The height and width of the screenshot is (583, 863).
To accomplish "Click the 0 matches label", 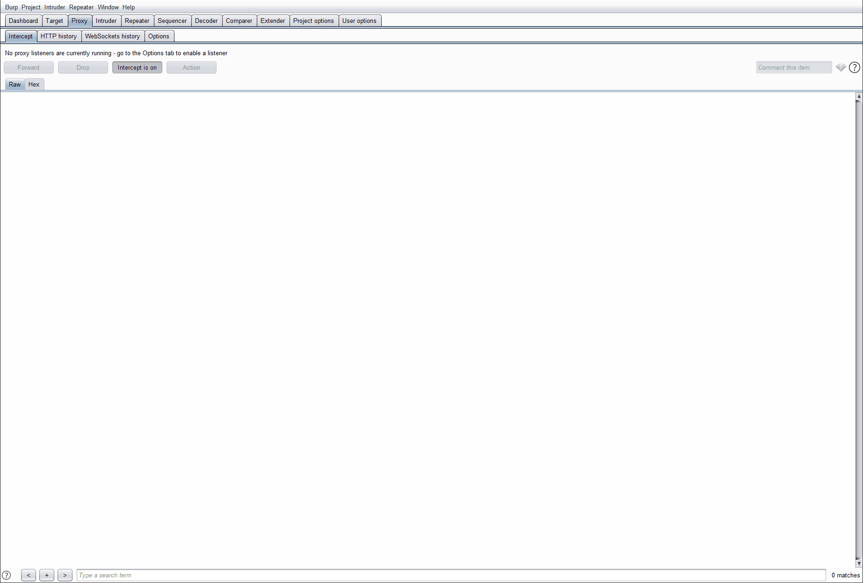I will [846, 575].
